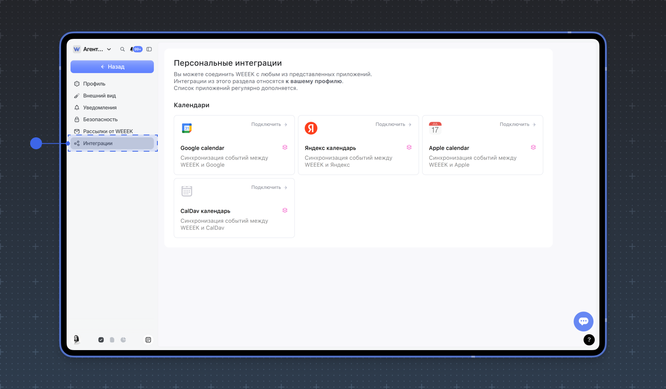Open the Профиль settings section
Viewport: 666px width, 389px height.
[94, 84]
